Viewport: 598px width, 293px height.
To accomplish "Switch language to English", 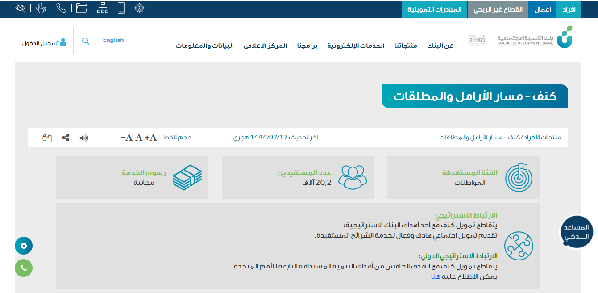I will tap(113, 40).
